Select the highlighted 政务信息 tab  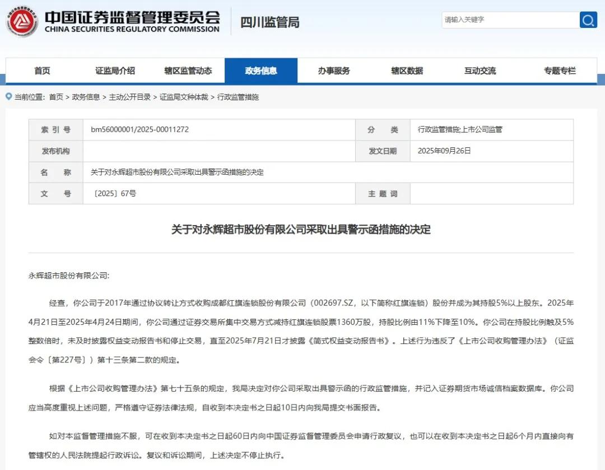[261, 71]
